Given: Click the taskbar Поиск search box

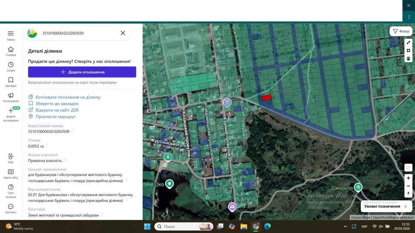Looking at the screenshot, I should 184,226.
